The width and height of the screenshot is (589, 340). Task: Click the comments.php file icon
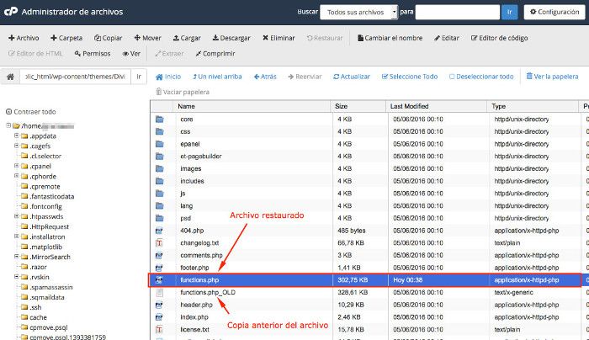[x=159, y=256]
